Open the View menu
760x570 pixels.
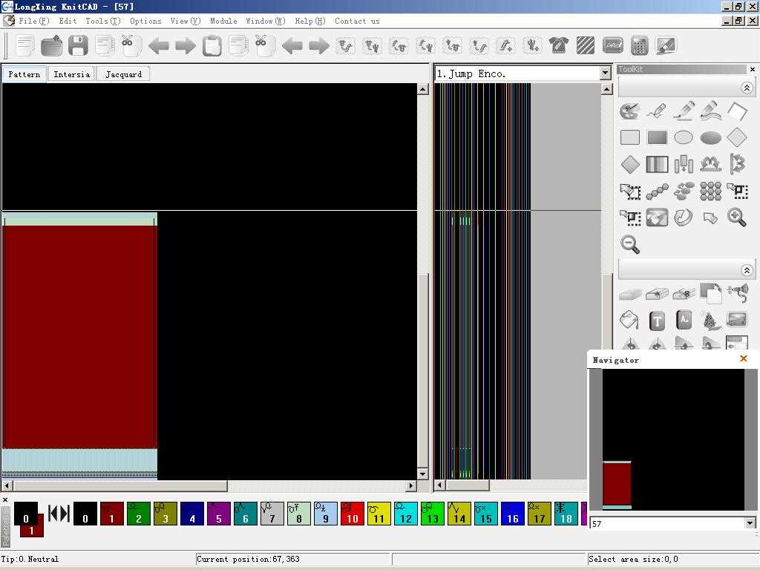tap(185, 21)
